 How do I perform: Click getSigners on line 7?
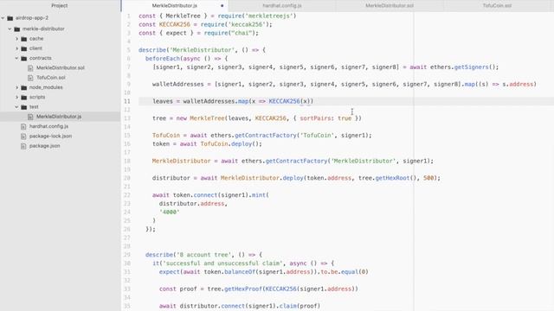[x=471, y=67]
